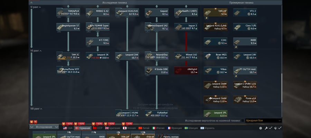Click the collapse icon in the top-left header
The image size is (311, 138).
[31, 2]
